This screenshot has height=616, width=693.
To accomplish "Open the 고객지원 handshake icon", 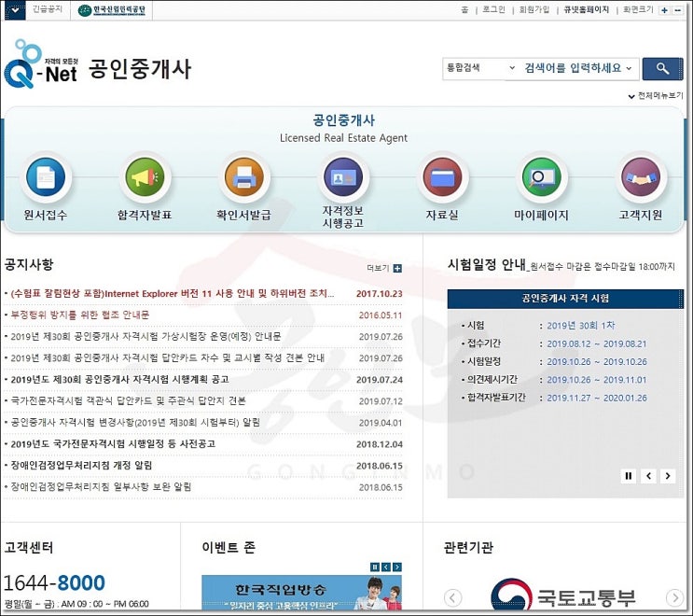I will pyautogui.click(x=641, y=177).
